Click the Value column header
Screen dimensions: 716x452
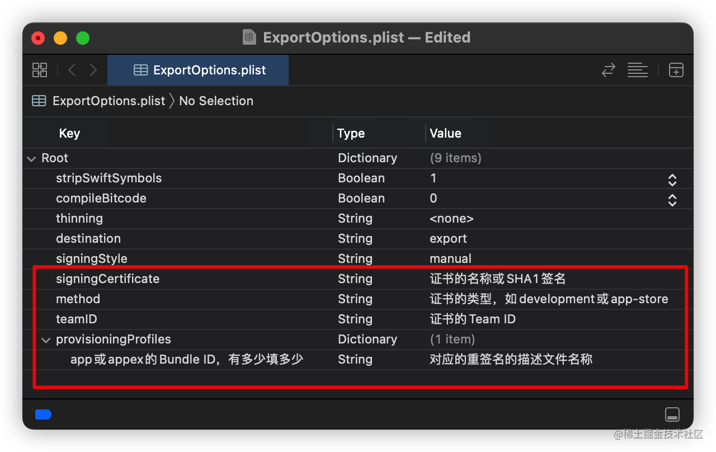445,133
